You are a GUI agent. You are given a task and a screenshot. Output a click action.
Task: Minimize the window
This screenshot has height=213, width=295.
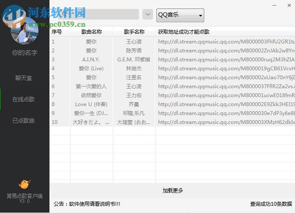tap(274, 5)
